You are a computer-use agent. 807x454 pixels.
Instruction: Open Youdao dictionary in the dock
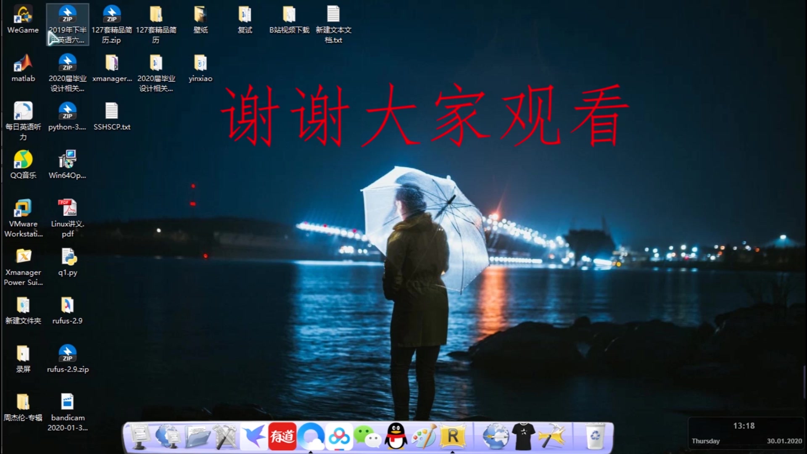pos(282,436)
